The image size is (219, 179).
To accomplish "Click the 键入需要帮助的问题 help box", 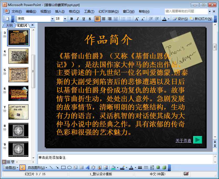I will point(186,12).
